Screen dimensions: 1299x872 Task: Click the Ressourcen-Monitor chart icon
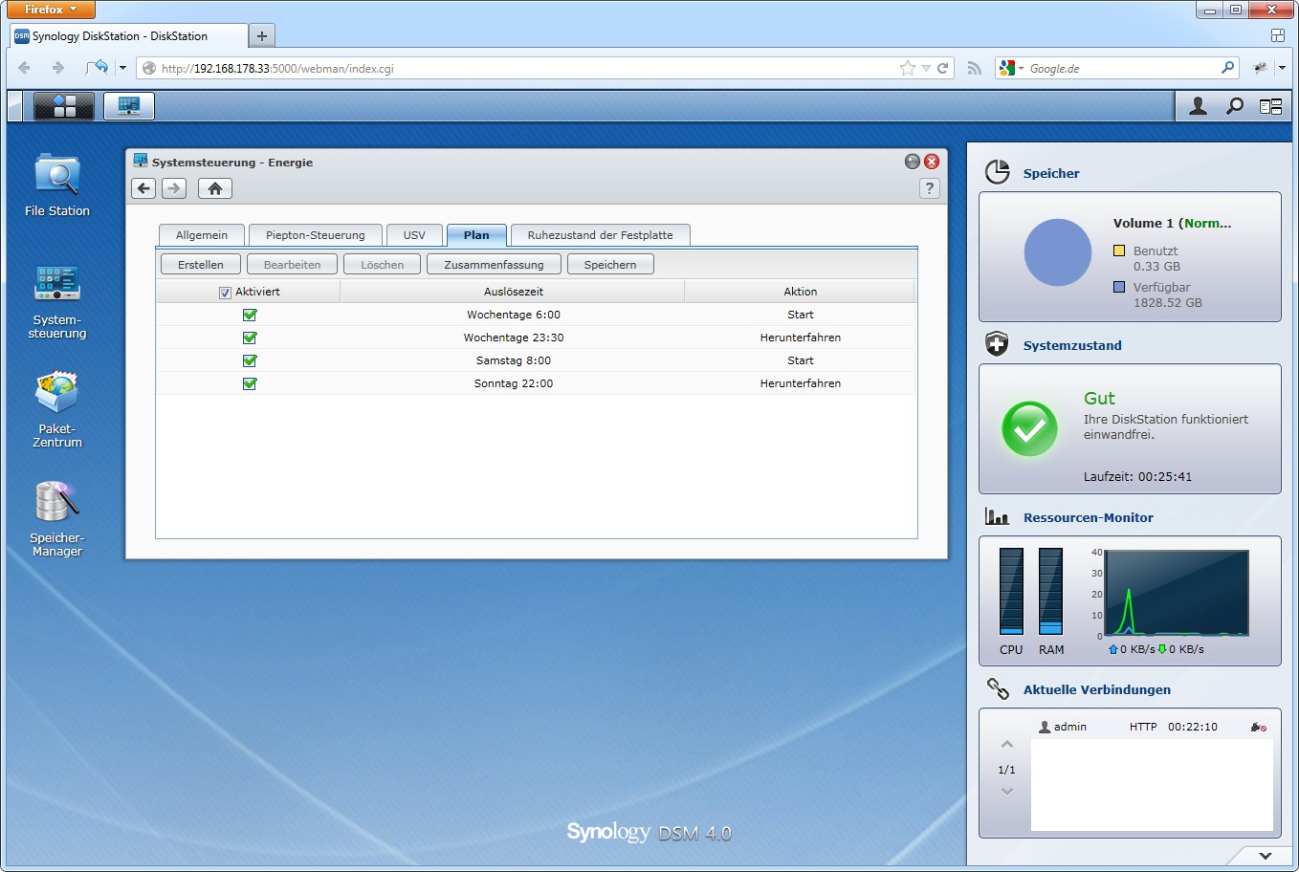click(x=997, y=517)
